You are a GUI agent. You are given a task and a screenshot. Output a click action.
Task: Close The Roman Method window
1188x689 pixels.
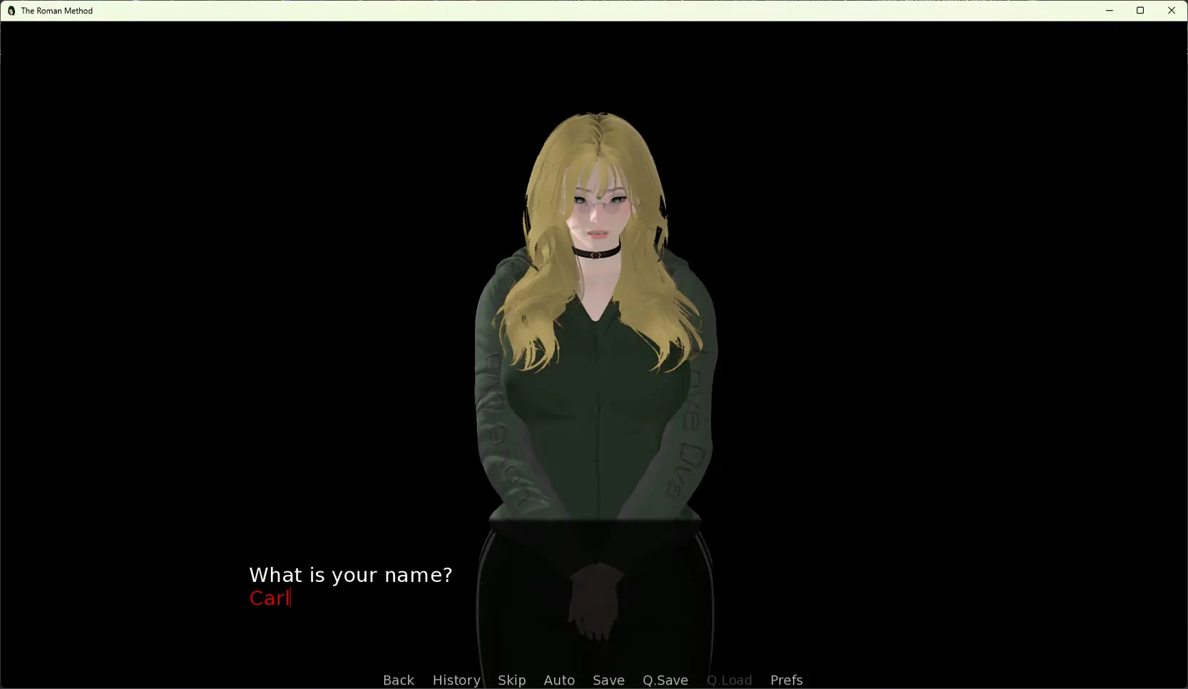click(1172, 11)
